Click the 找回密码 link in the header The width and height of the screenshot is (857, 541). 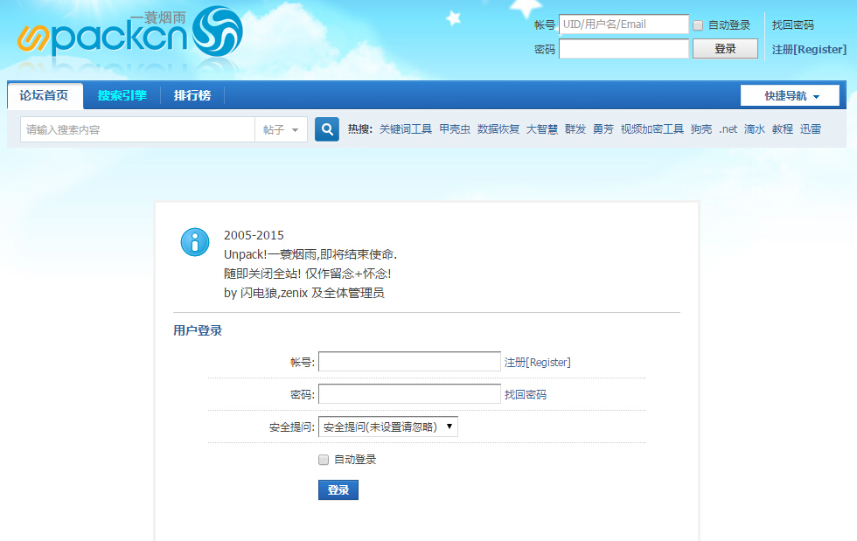point(792,24)
